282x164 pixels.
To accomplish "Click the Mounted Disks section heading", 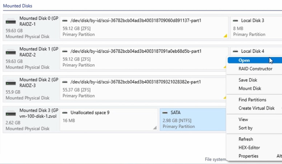I will (x=17, y=6).
